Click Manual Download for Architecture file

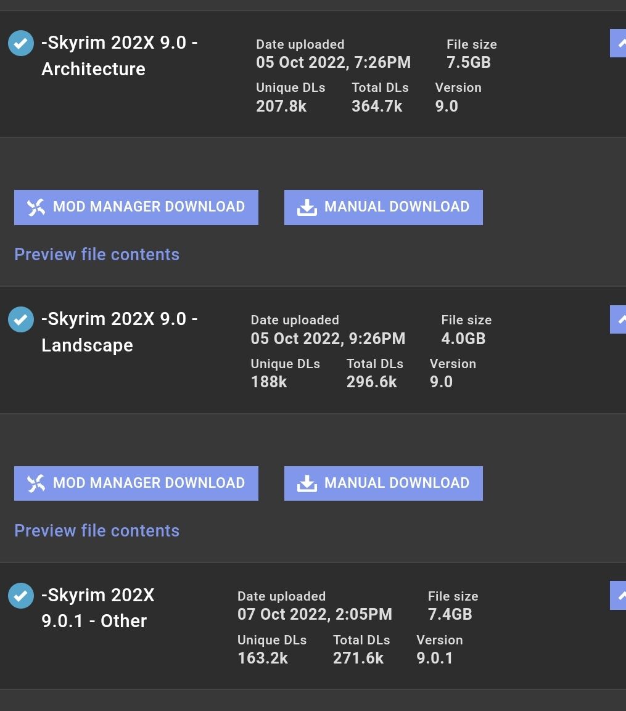click(383, 207)
